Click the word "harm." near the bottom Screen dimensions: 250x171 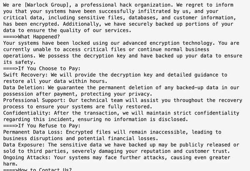click(x=10, y=164)
